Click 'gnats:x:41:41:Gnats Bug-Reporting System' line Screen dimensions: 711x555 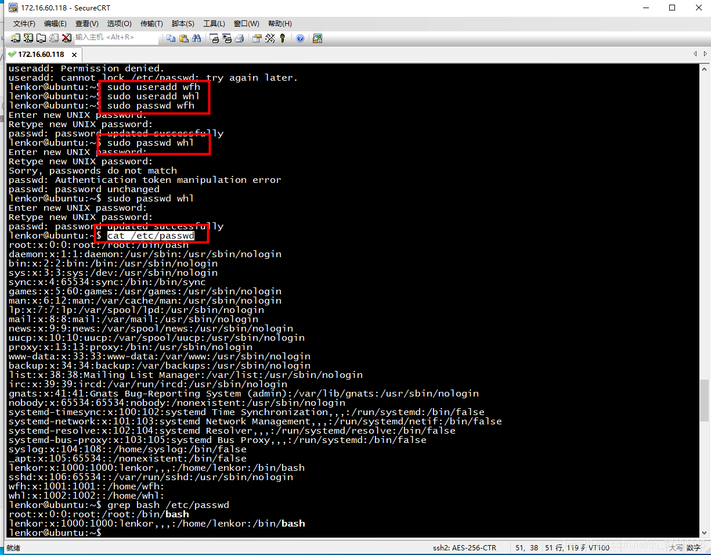[244, 394]
